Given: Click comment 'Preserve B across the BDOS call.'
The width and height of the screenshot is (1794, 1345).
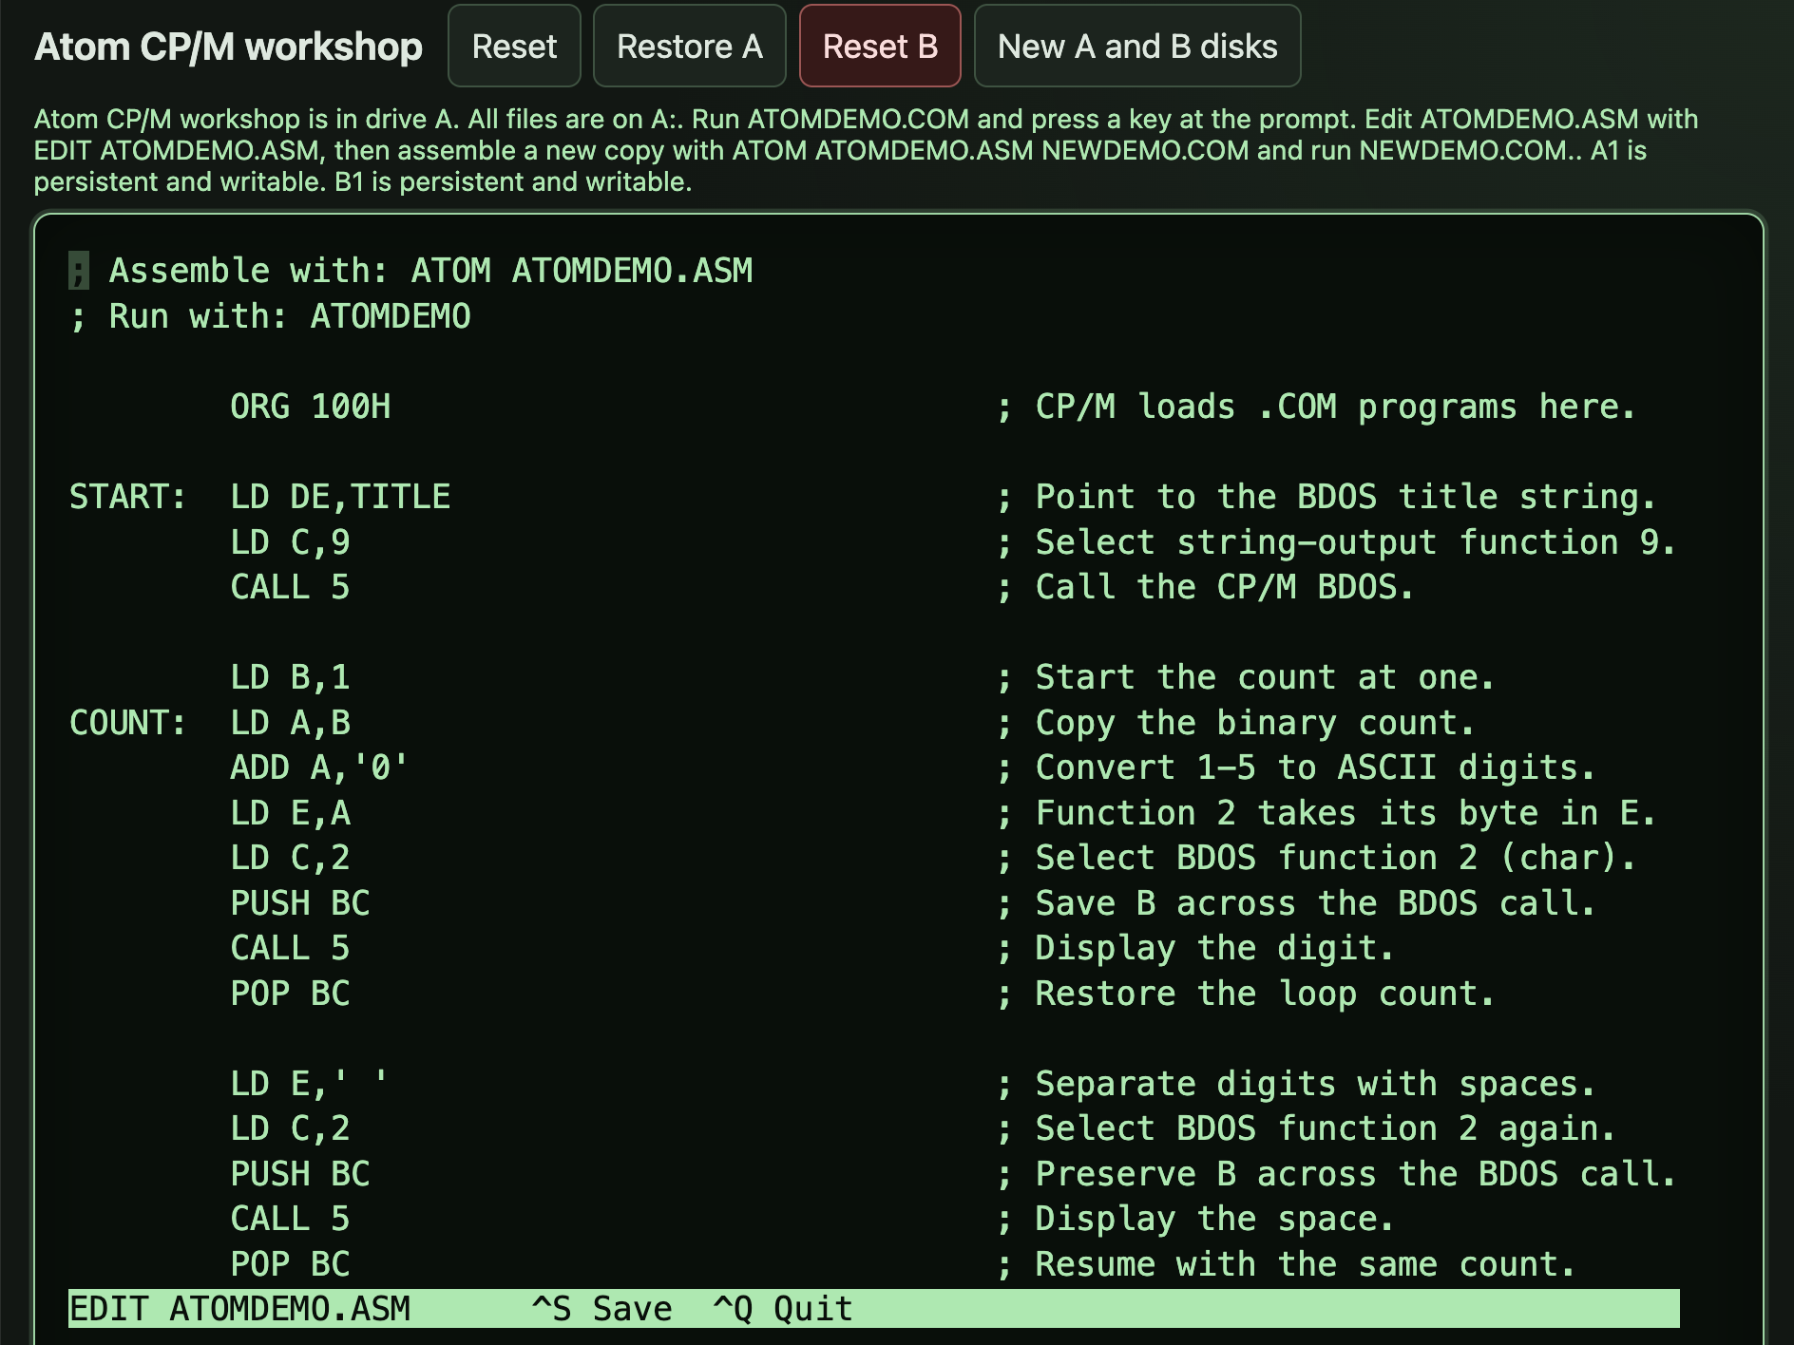Looking at the screenshot, I should point(1356,1174).
